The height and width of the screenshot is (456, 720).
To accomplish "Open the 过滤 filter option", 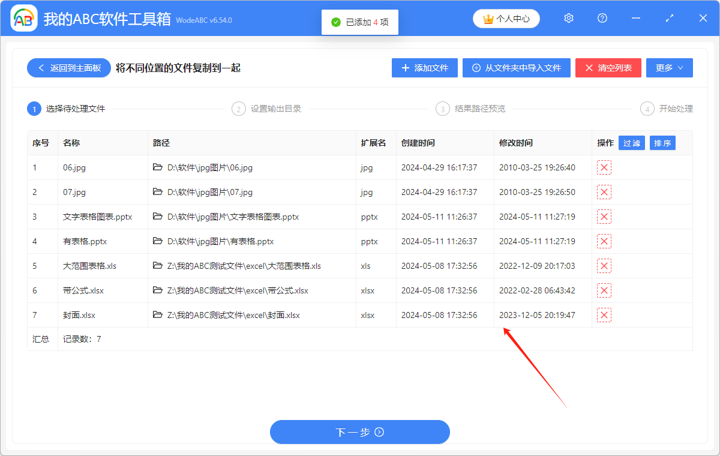I will 631,143.
